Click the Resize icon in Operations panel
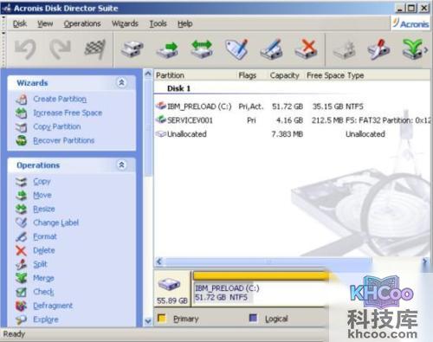The image size is (433, 342). coord(21,210)
